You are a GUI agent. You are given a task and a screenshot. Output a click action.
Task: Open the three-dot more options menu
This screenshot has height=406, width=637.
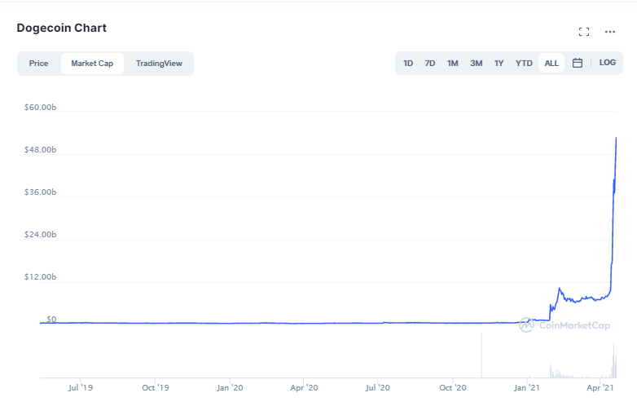[610, 32]
